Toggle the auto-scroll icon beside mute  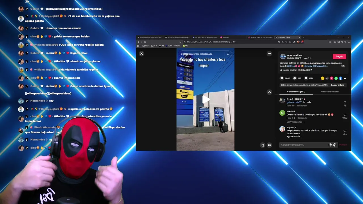click(x=263, y=145)
